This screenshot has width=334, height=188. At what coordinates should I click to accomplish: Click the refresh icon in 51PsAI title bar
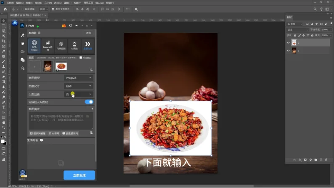(71, 26)
